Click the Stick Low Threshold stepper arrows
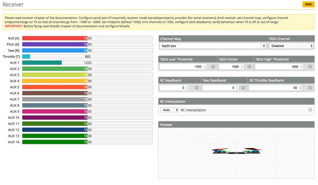Viewport: 318px width, 185px height. click(205, 67)
